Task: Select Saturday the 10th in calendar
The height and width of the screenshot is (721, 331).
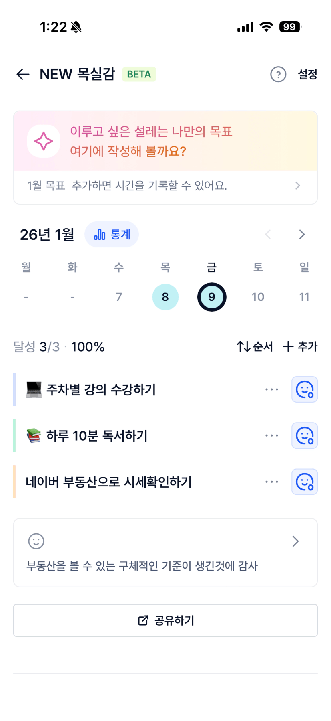Action: 258,297
